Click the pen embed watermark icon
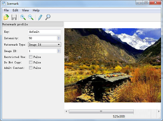Image resolution: width=163 pixels, height=121 pixels. (40, 17)
